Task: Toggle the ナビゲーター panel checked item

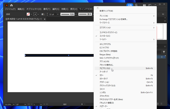Action: point(125,106)
